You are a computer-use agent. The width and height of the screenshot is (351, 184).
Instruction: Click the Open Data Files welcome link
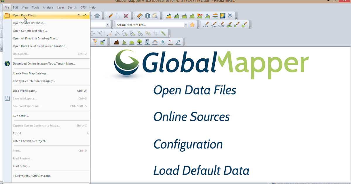195,90
